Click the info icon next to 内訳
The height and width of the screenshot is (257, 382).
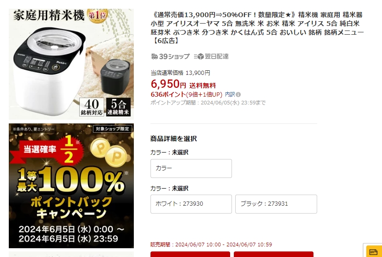tap(238, 95)
